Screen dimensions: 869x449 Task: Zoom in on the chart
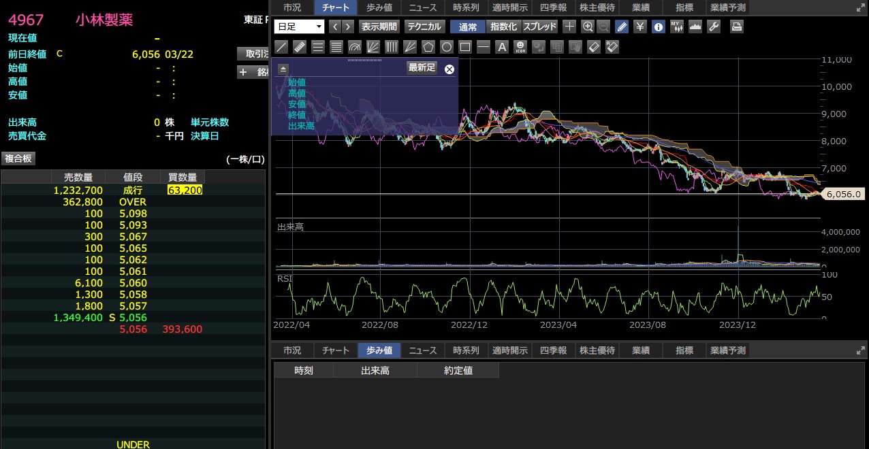tap(588, 27)
